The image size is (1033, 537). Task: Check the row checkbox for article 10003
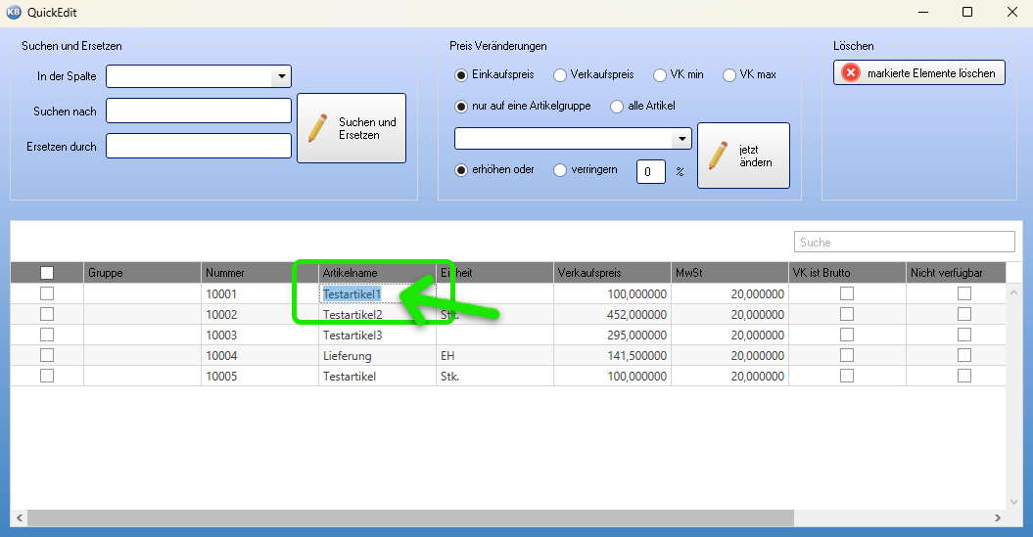coord(47,335)
